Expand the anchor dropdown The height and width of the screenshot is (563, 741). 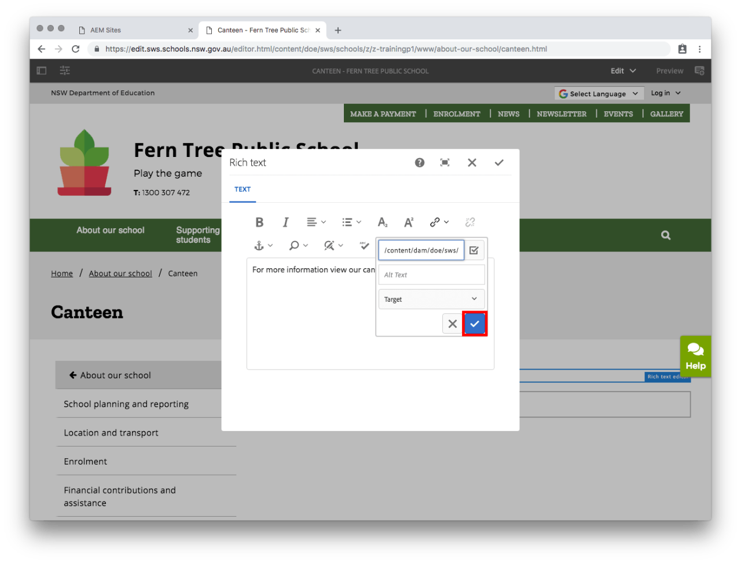[x=263, y=246]
